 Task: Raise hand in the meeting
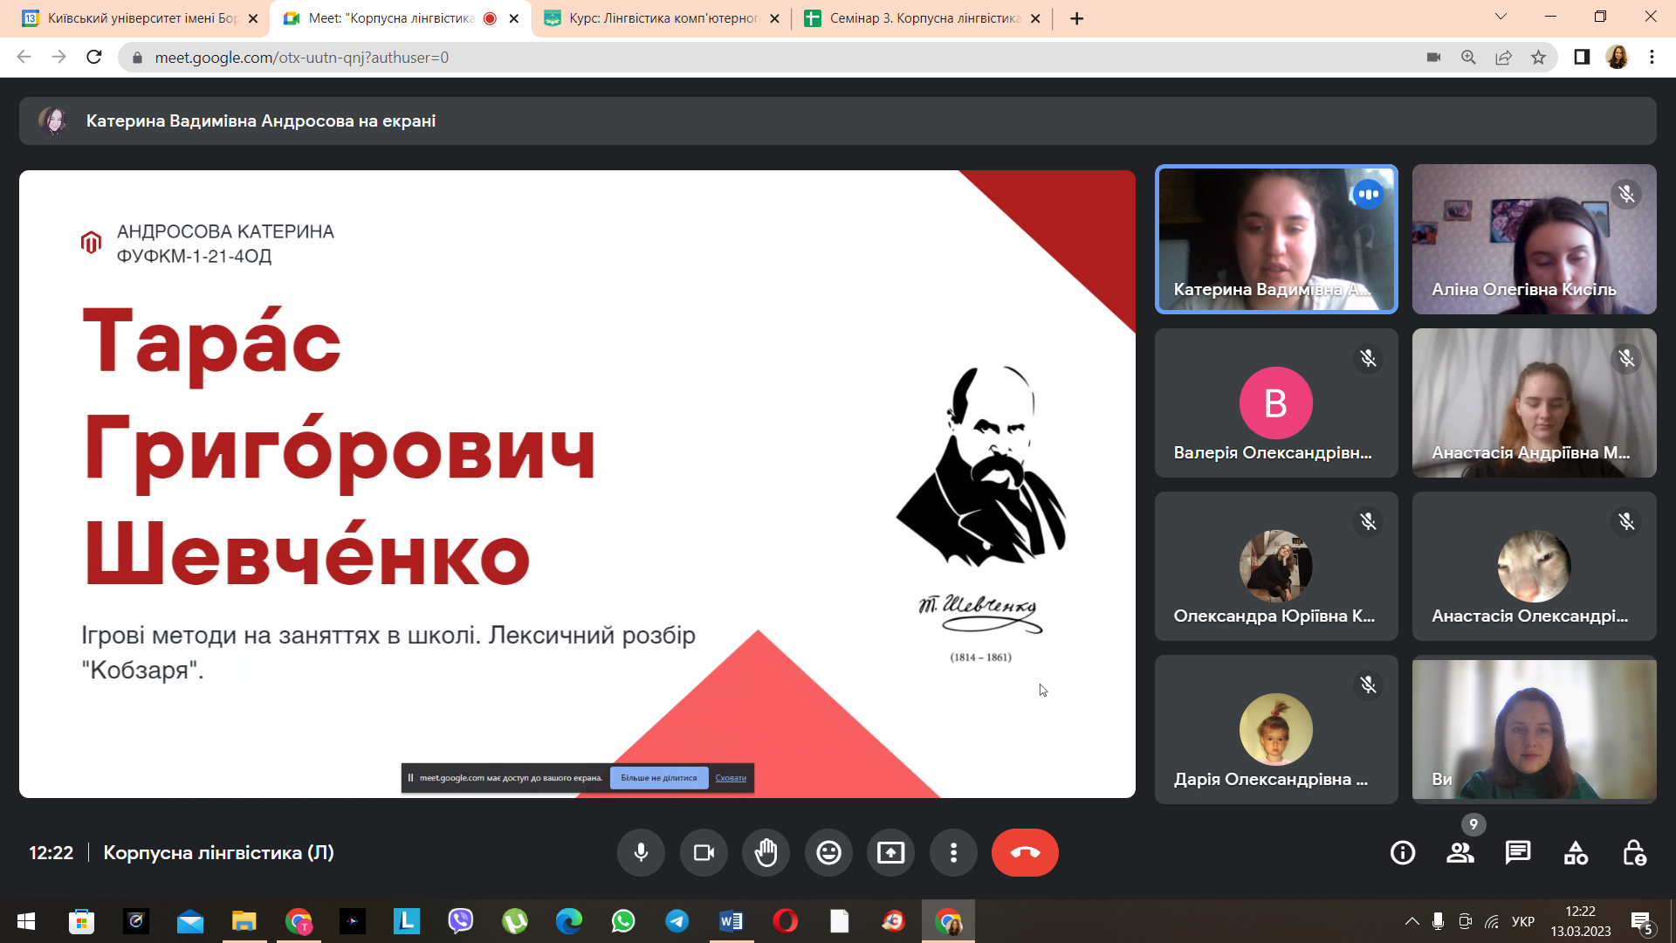tap(766, 852)
